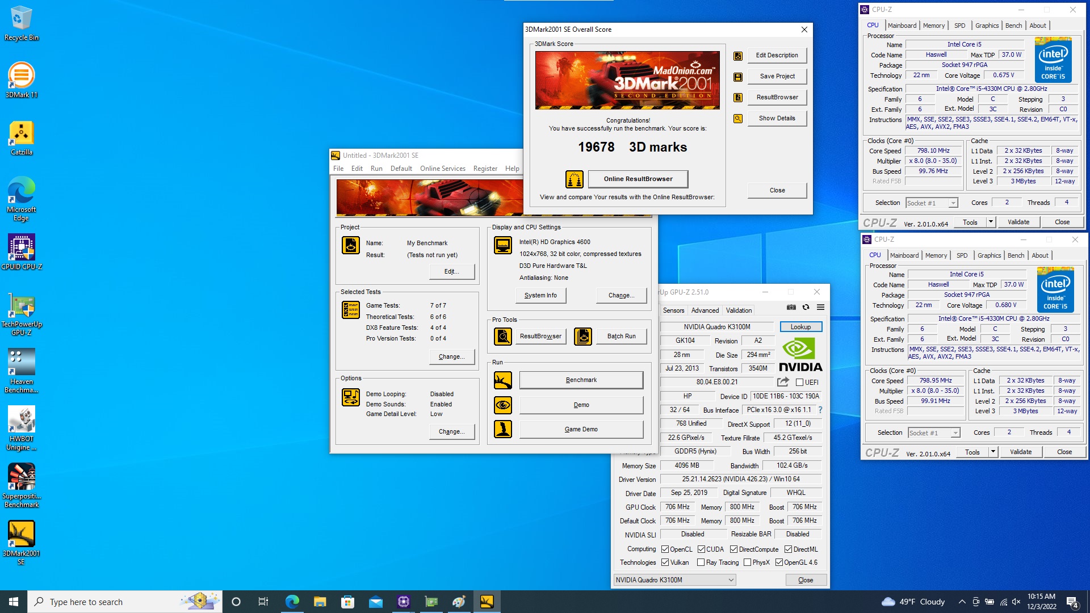Open the Catzilla desktop shortcut

click(x=22, y=138)
